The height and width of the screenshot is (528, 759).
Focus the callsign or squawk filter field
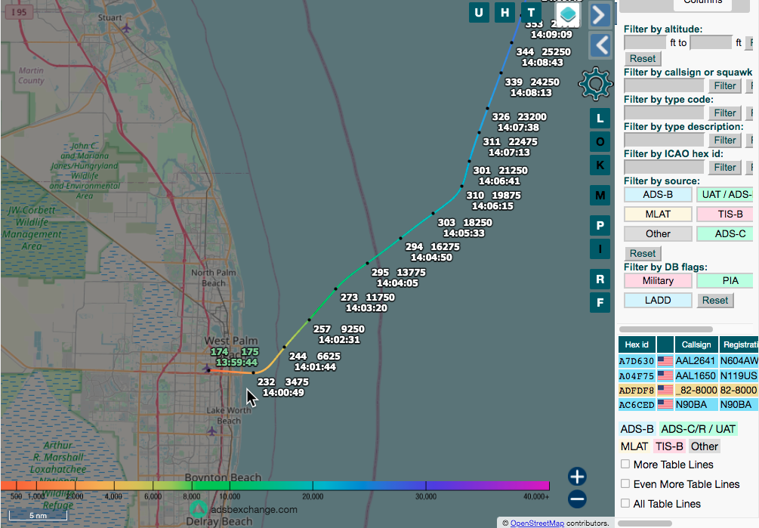(x=664, y=85)
